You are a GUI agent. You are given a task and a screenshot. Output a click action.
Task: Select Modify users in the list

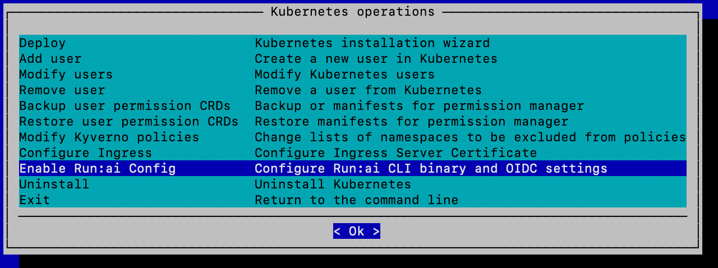[x=66, y=75]
